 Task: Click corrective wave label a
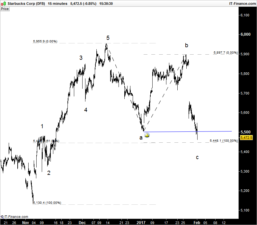141,138
